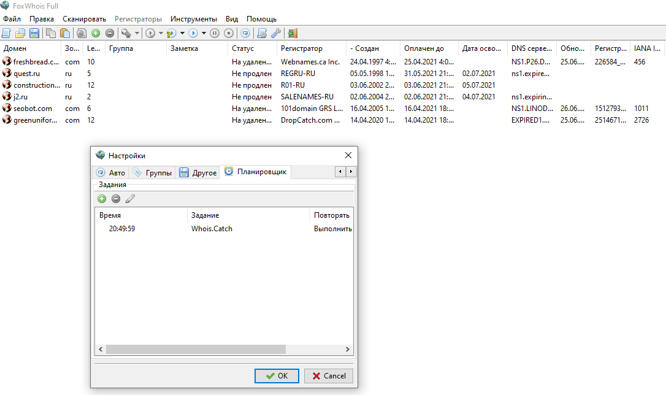Image resolution: width=666 pixels, height=395 pixels.
Task: Click the wrench tools toolbar icon
Action: pos(275,33)
